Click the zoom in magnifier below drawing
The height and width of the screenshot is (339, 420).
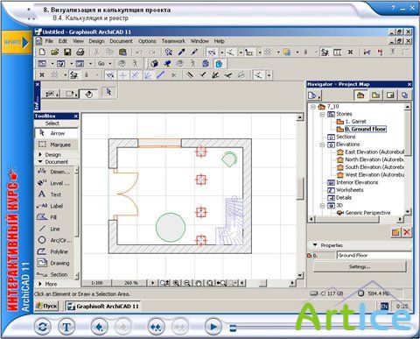tap(176, 283)
